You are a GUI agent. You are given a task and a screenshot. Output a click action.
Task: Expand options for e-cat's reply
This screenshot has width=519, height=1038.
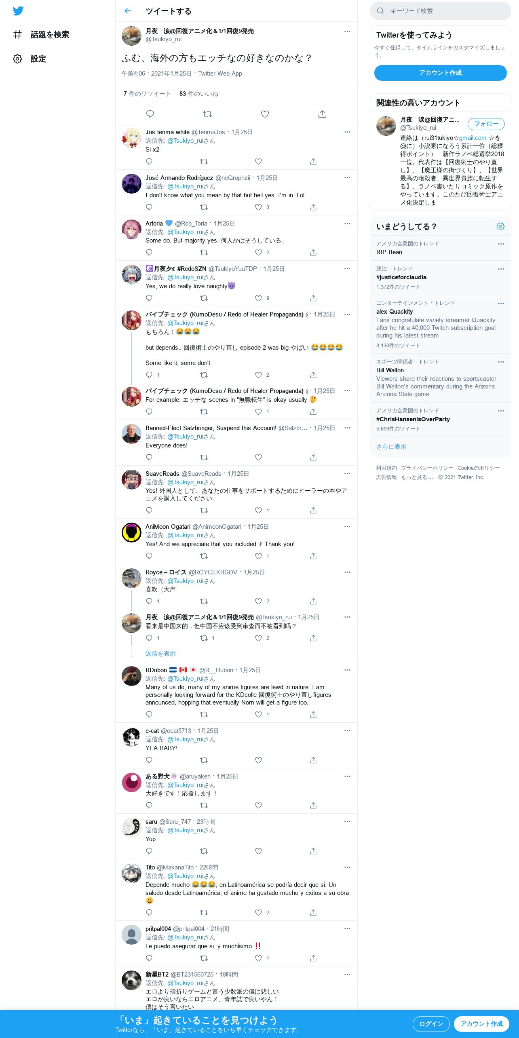(x=347, y=731)
